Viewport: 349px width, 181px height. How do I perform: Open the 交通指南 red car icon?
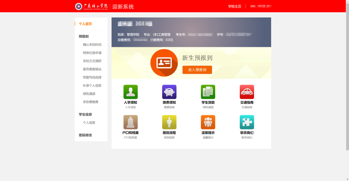247,92
